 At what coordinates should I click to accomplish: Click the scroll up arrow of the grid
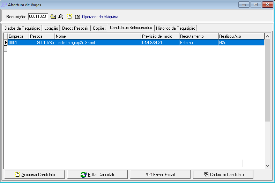tap(267, 36)
